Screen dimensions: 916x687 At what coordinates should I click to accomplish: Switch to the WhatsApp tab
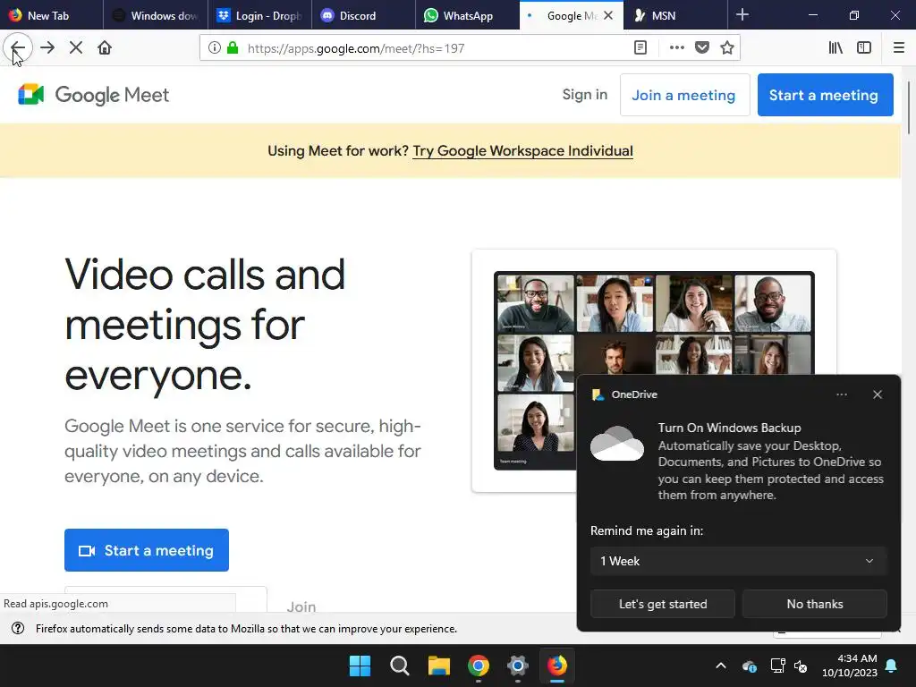tap(467, 15)
